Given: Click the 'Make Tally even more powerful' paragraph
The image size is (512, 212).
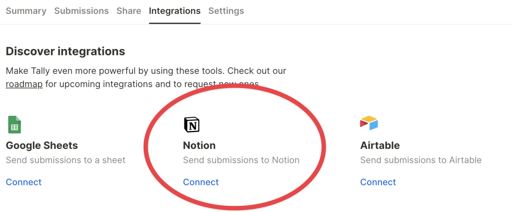Looking at the screenshot, I should pos(146,71).
